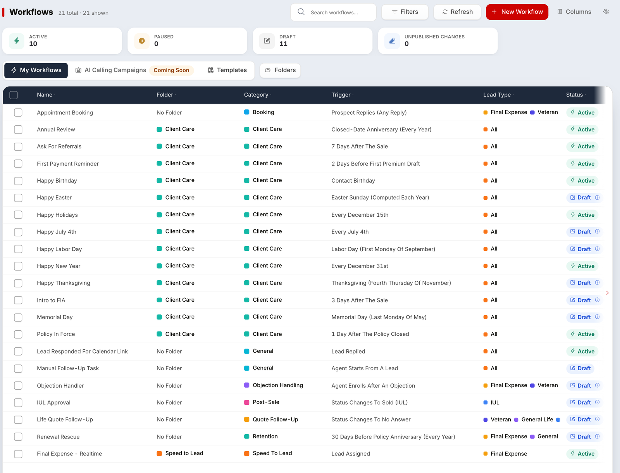
Task: Create a New Workflow
Action: (x=517, y=12)
